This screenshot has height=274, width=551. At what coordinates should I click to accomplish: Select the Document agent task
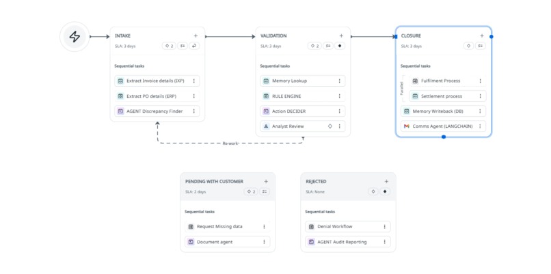228,242
